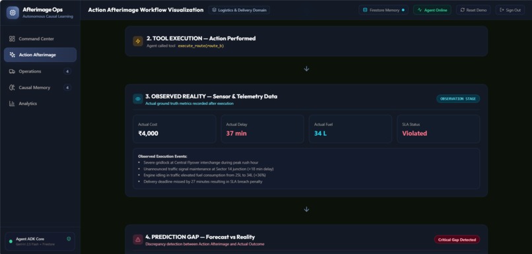This screenshot has width=532, height=254.
Task: Click the Sector 14 junction maintenance event
Action: pos(209,169)
